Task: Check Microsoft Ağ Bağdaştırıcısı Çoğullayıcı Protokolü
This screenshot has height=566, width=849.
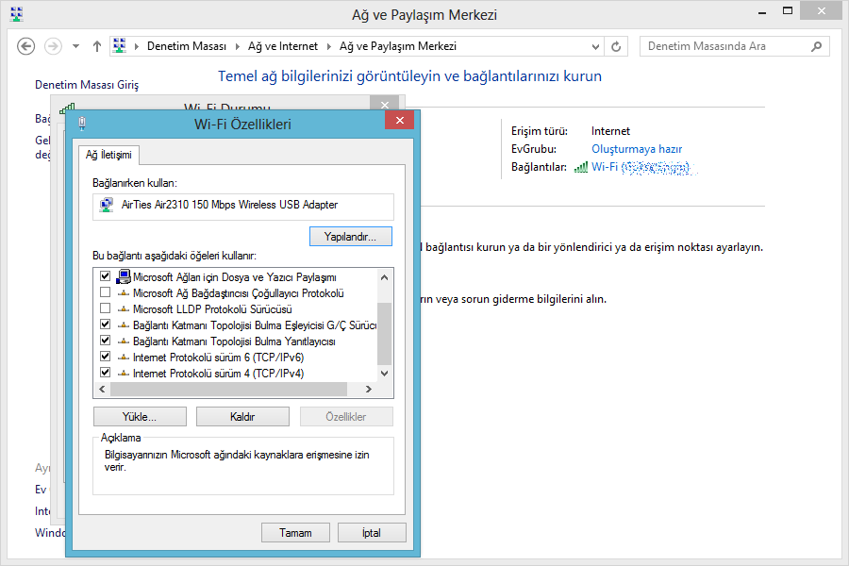Action: [105, 292]
